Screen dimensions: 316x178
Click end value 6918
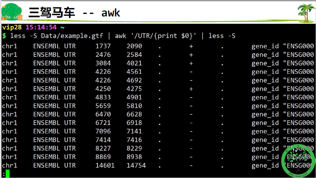(x=134, y=123)
